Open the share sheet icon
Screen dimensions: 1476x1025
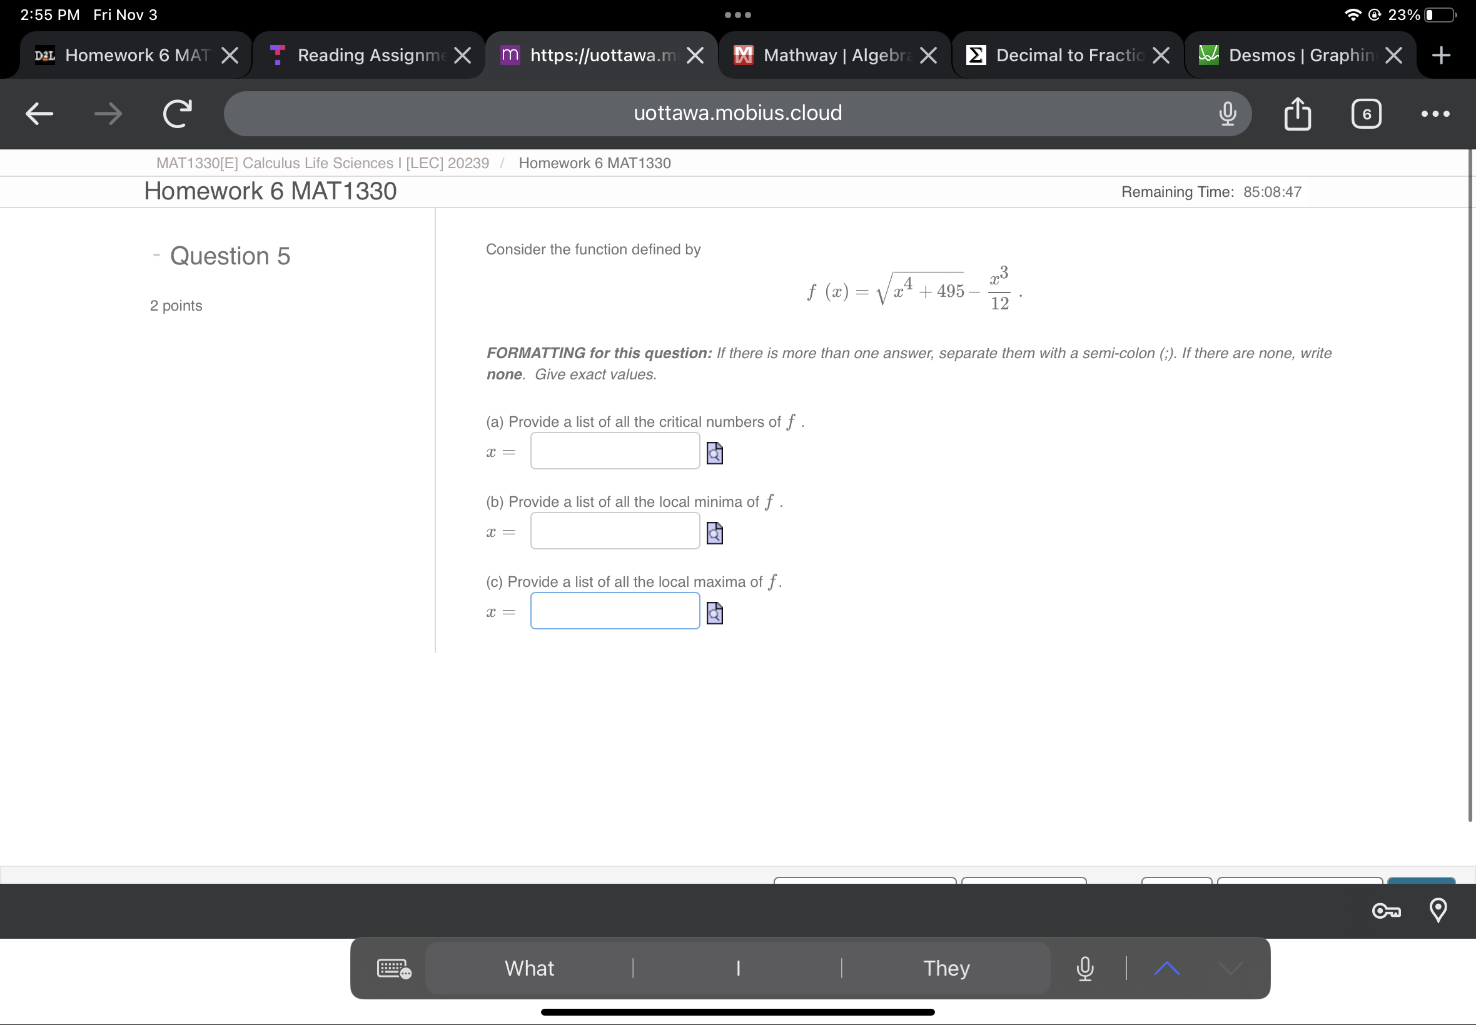coord(1297,114)
